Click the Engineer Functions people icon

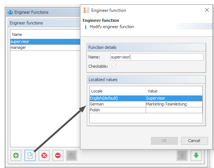10,12
